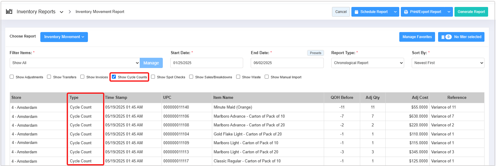Viewport: 496px width, 166px height.
Task: Click the printer icon on Print/Export Report
Action: [x=406, y=12]
